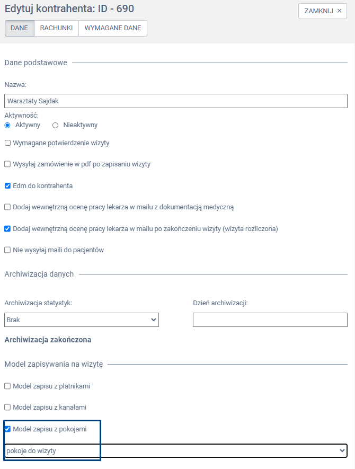Open the pokoje do wizyty dropdown
355x469 pixels.
point(176,450)
